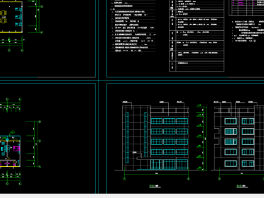Select the tall vertical window strip at left facade edge
Screen dimensions: 264x198
tap(127, 137)
